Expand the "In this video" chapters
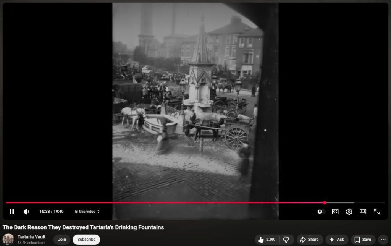This screenshot has height=246, width=391. (87, 212)
